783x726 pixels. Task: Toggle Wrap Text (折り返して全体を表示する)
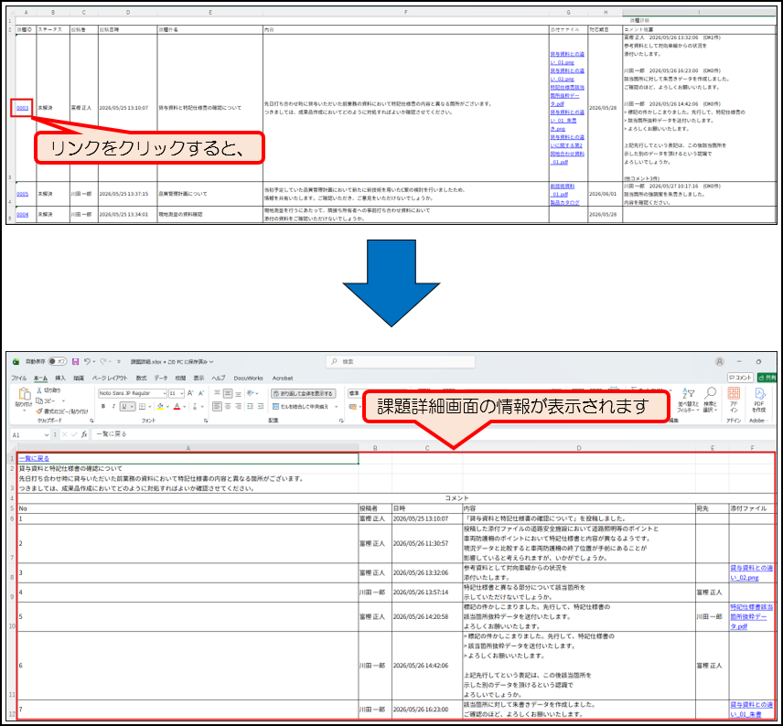(x=304, y=393)
